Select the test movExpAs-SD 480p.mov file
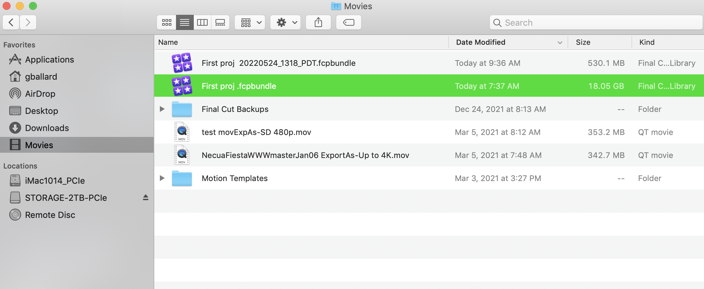Viewport: 704px width, 289px height. (256, 132)
